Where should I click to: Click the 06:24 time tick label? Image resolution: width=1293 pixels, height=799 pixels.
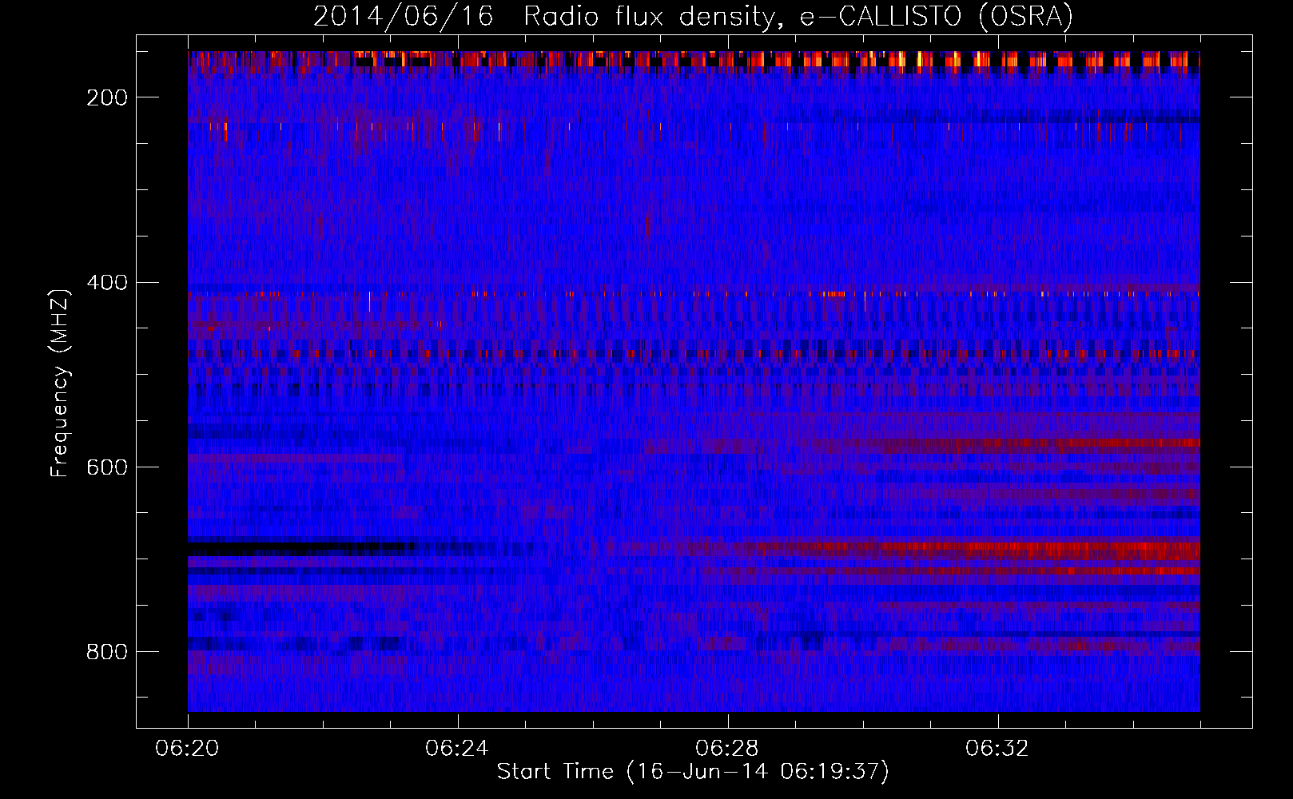tap(457, 749)
